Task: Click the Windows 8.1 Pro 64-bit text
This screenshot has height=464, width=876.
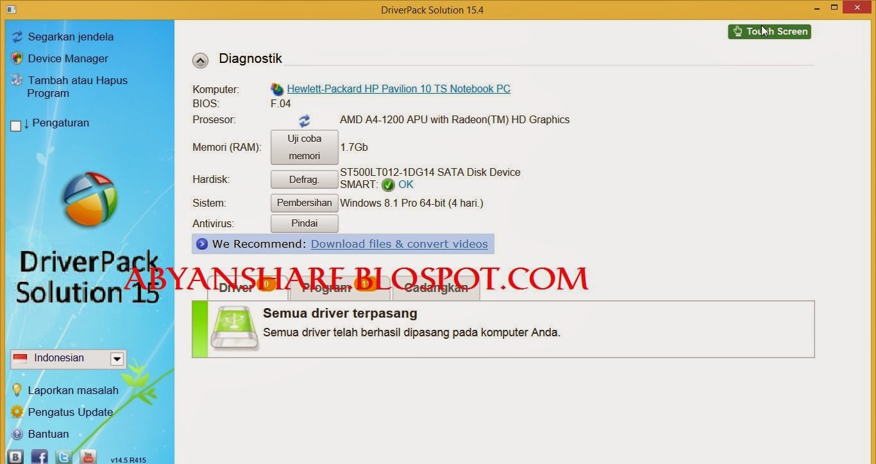Action: click(x=412, y=203)
